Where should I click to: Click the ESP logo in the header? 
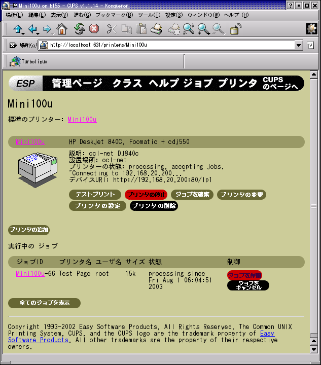(x=25, y=83)
